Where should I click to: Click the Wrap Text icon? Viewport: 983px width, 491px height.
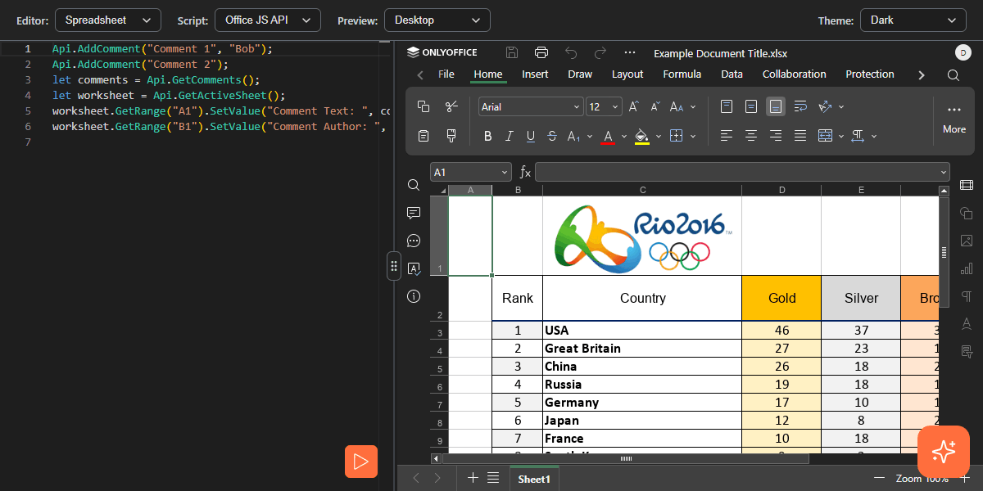pos(800,106)
